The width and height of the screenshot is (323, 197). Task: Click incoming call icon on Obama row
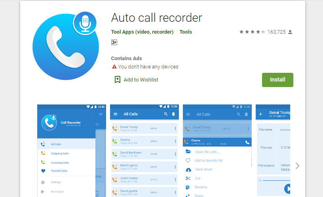(x=114, y=141)
